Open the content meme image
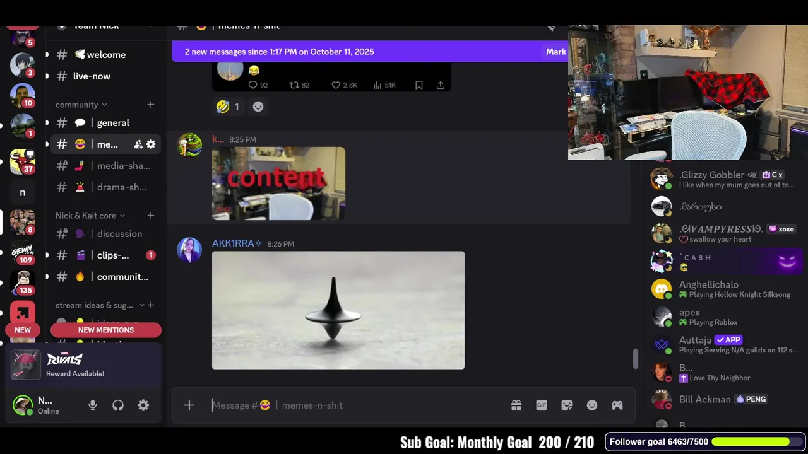Image resolution: width=808 pixels, height=454 pixels. pos(278,183)
